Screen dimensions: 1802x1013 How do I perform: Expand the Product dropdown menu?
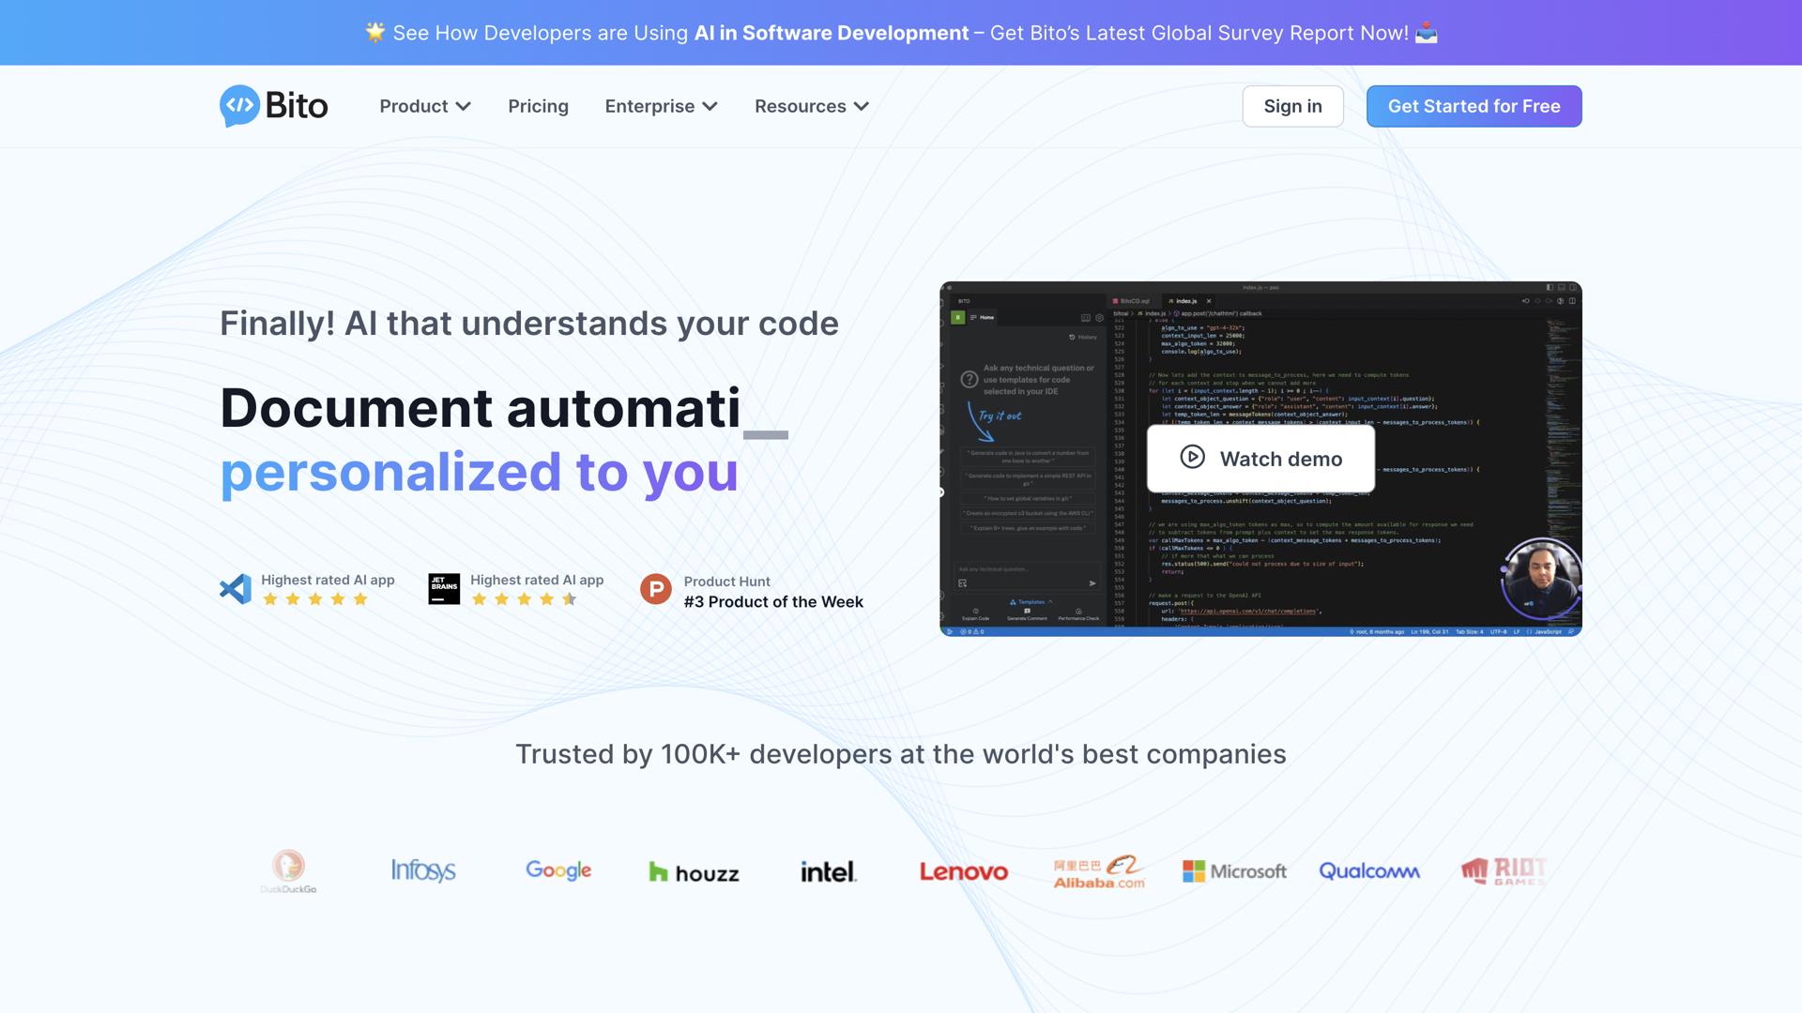424,106
